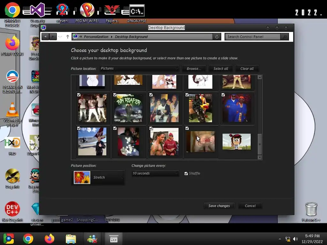Focus the Search Control Panel field

click(x=253, y=37)
